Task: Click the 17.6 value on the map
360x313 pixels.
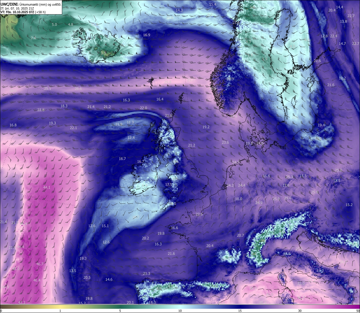Action: point(286,185)
